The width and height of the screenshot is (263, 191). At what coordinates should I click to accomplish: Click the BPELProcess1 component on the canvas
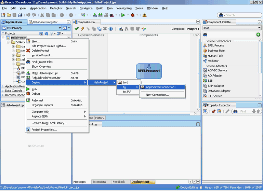(149, 71)
